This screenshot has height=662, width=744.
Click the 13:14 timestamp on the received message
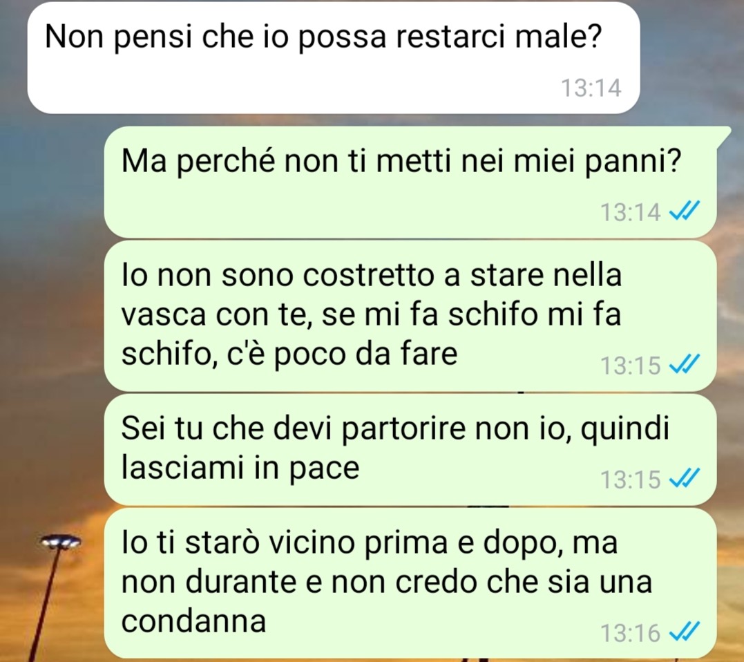tap(591, 88)
